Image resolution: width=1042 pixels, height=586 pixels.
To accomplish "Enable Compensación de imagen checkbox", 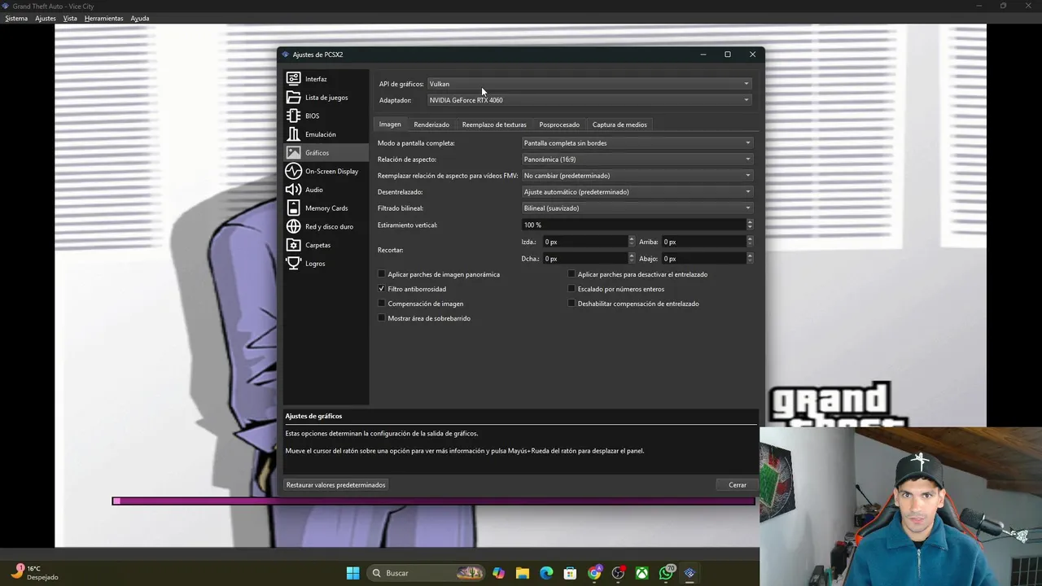I will (382, 304).
